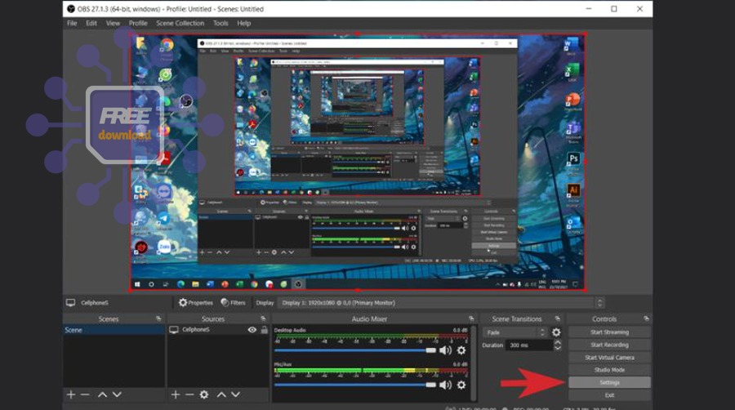735x410 pixels.
Task: Remove selected scene with minus icon
Action: 85,394
